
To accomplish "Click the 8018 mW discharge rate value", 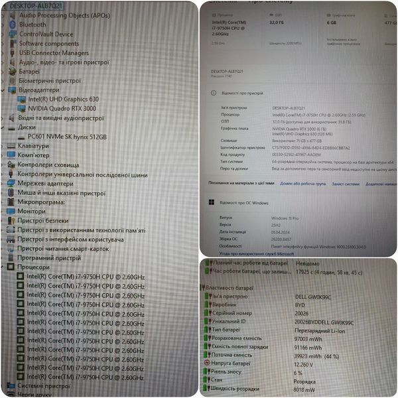I will [x=304, y=390].
